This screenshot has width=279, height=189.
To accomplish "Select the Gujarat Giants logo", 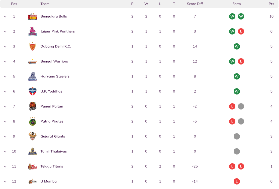I will click(x=32, y=136).
